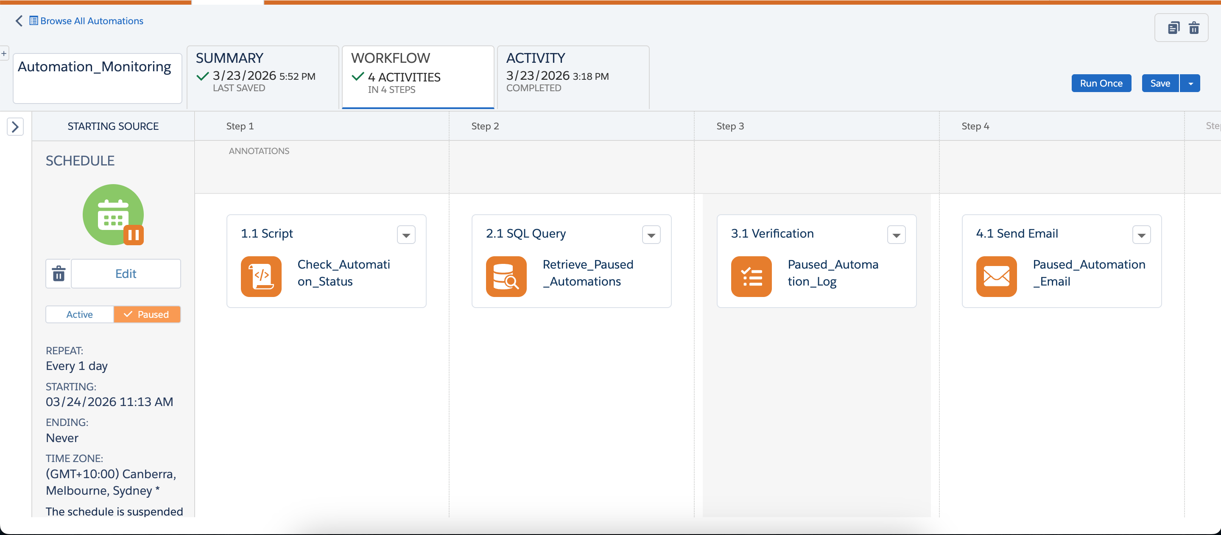
Task: Click the orange pause badge on schedule
Action: pos(134,235)
